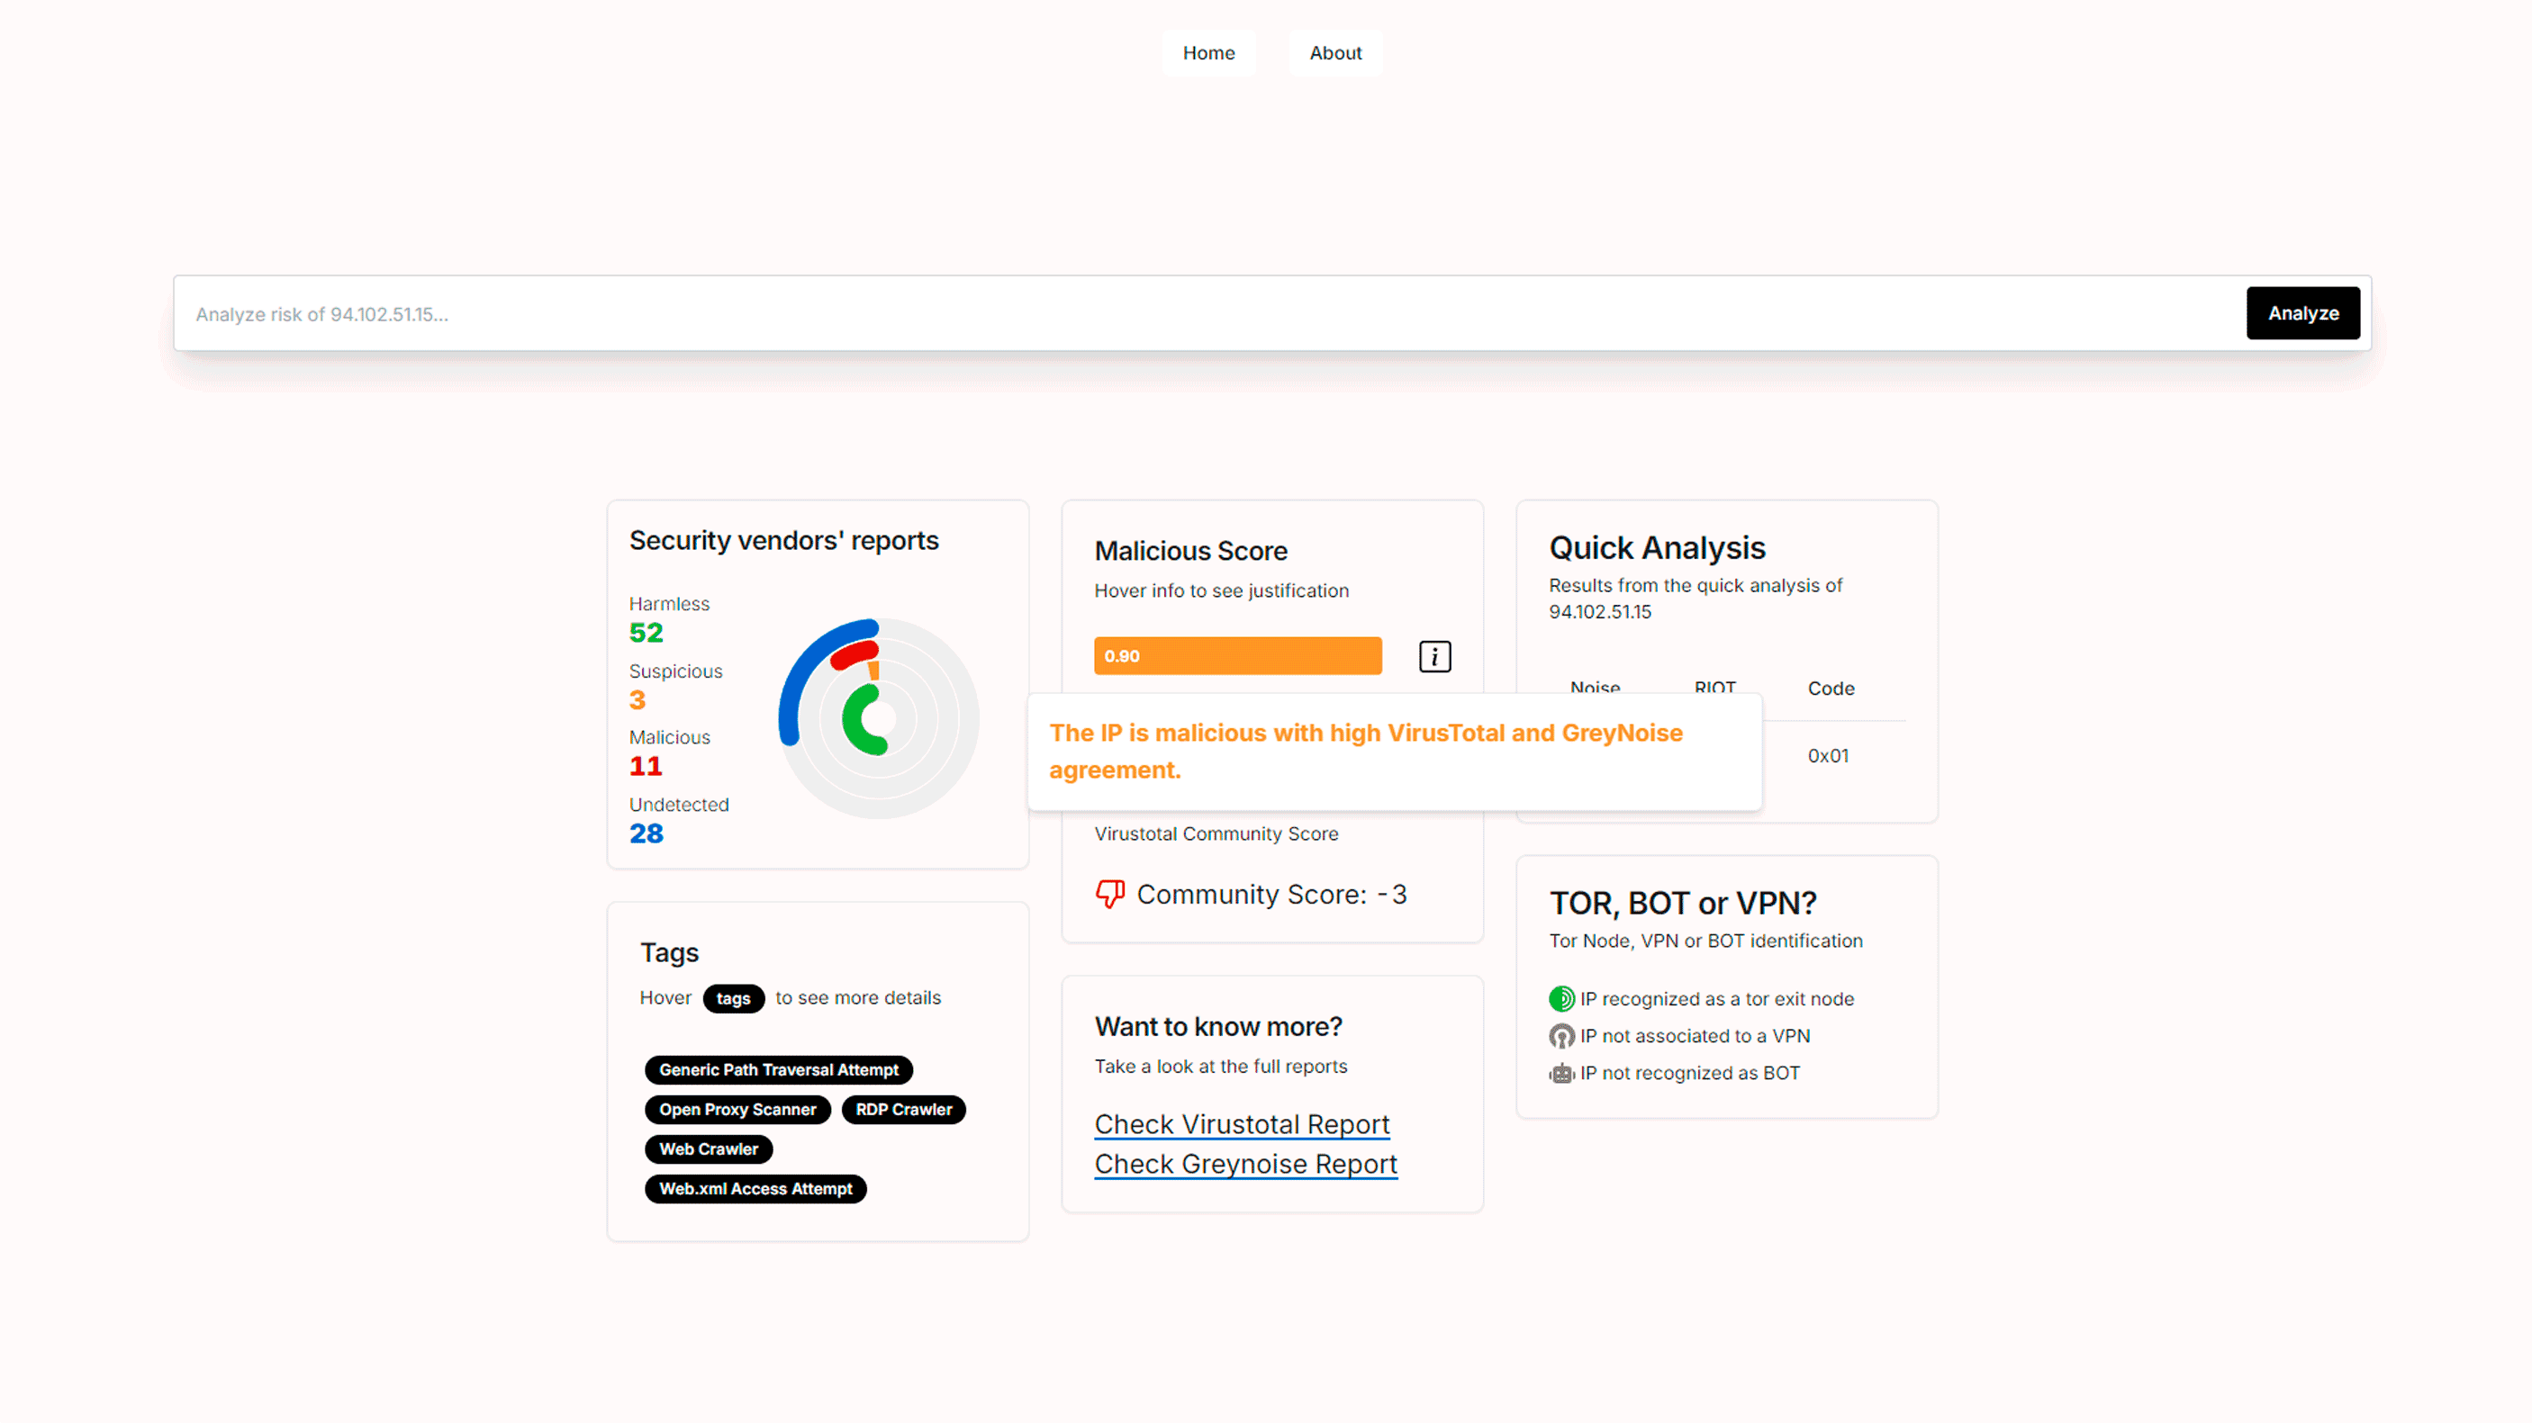Open the Check Virustotal Report link
The width and height of the screenshot is (2532, 1423).
coord(1242,1124)
